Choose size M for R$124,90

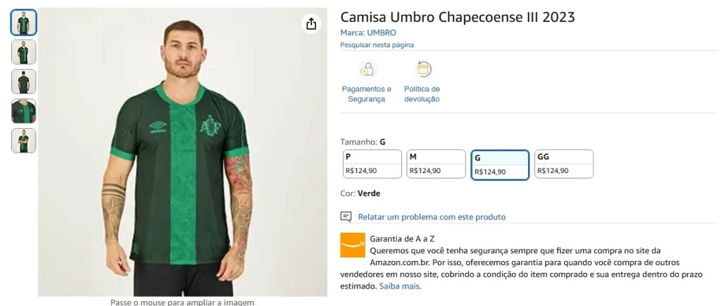[437, 164]
